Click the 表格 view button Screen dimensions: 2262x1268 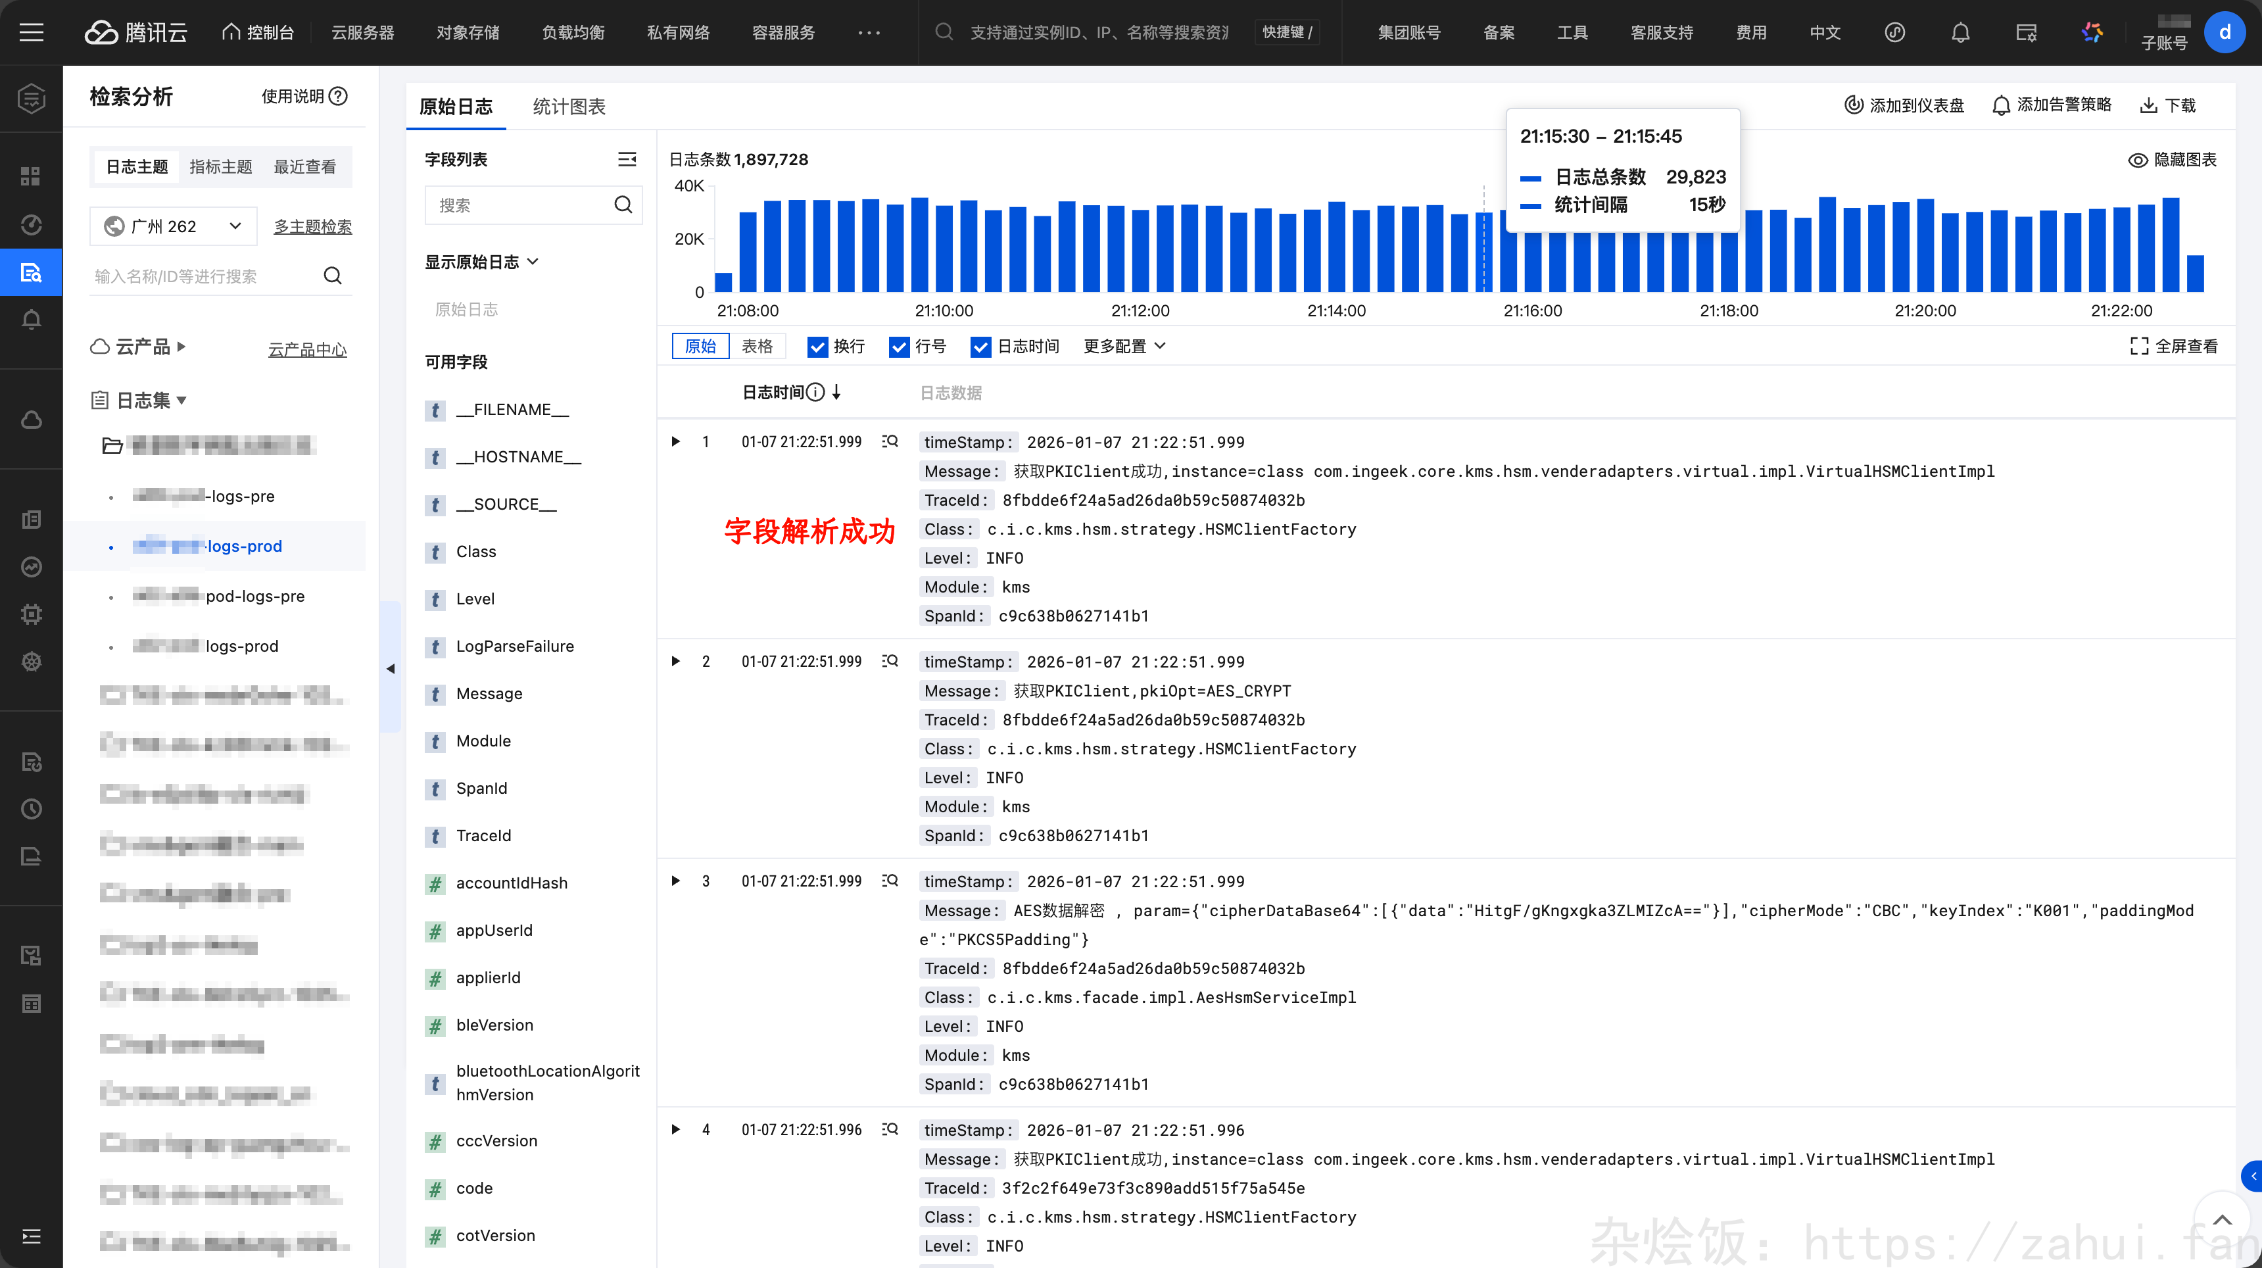tap(756, 346)
